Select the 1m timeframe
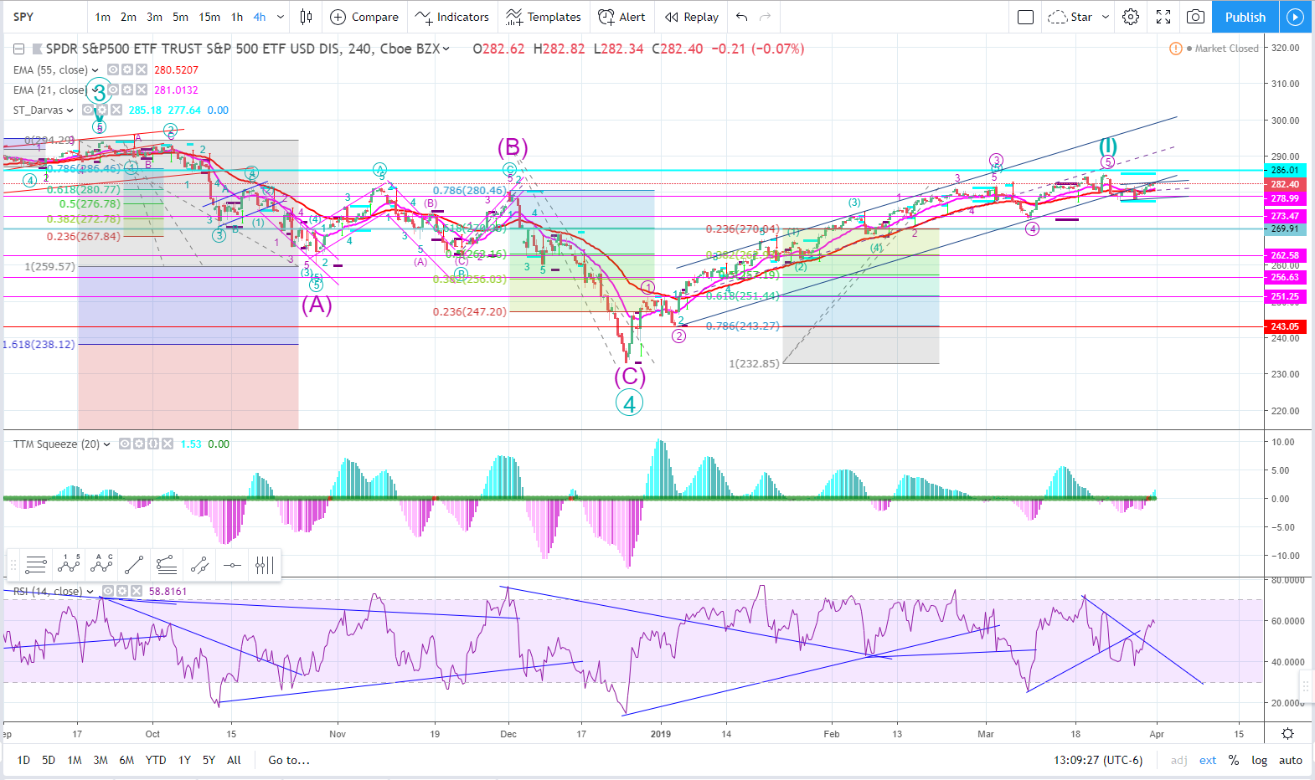The image size is (1315, 780). click(x=102, y=17)
